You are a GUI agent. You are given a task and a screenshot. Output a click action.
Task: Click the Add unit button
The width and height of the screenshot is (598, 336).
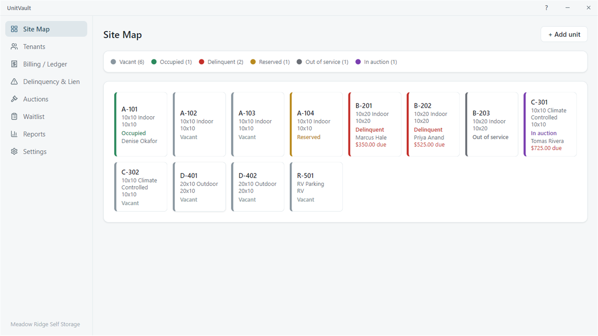click(564, 35)
